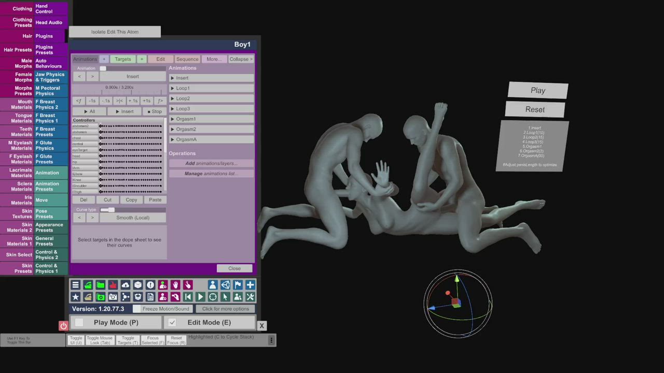Image resolution: width=664 pixels, height=373 pixels.
Task: Click the green open scene icon
Action: pyautogui.click(x=88, y=285)
